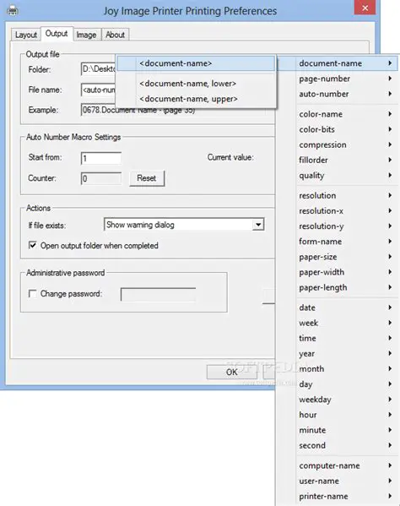Click the Folder path field
Image resolution: width=400 pixels, height=506 pixels.
98,69
